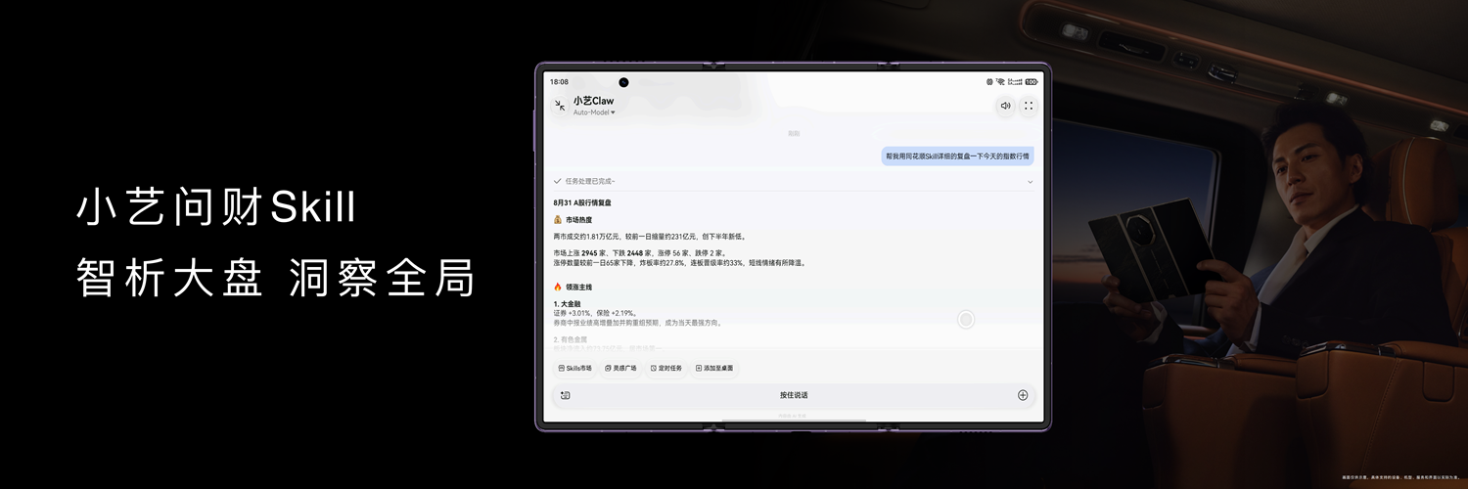Select the faded 2. 有色金属 heading
The width and height of the screenshot is (1468, 489).
(x=571, y=339)
